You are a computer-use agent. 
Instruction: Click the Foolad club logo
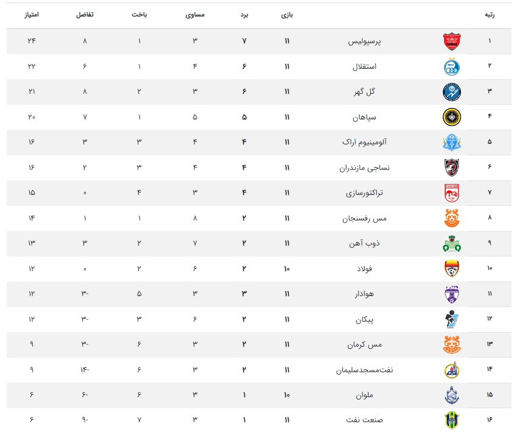pos(451,269)
